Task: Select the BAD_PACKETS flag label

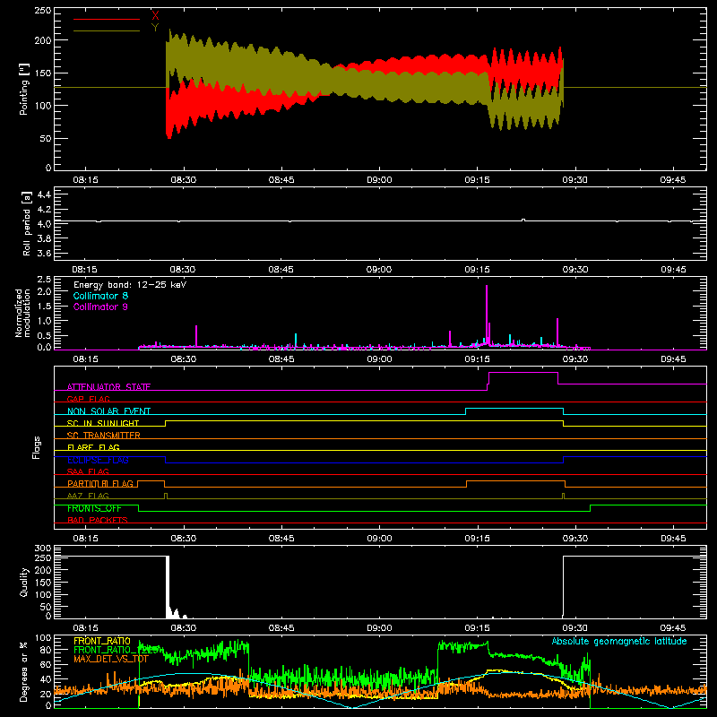Action: pyautogui.click(x=98, y=521)
